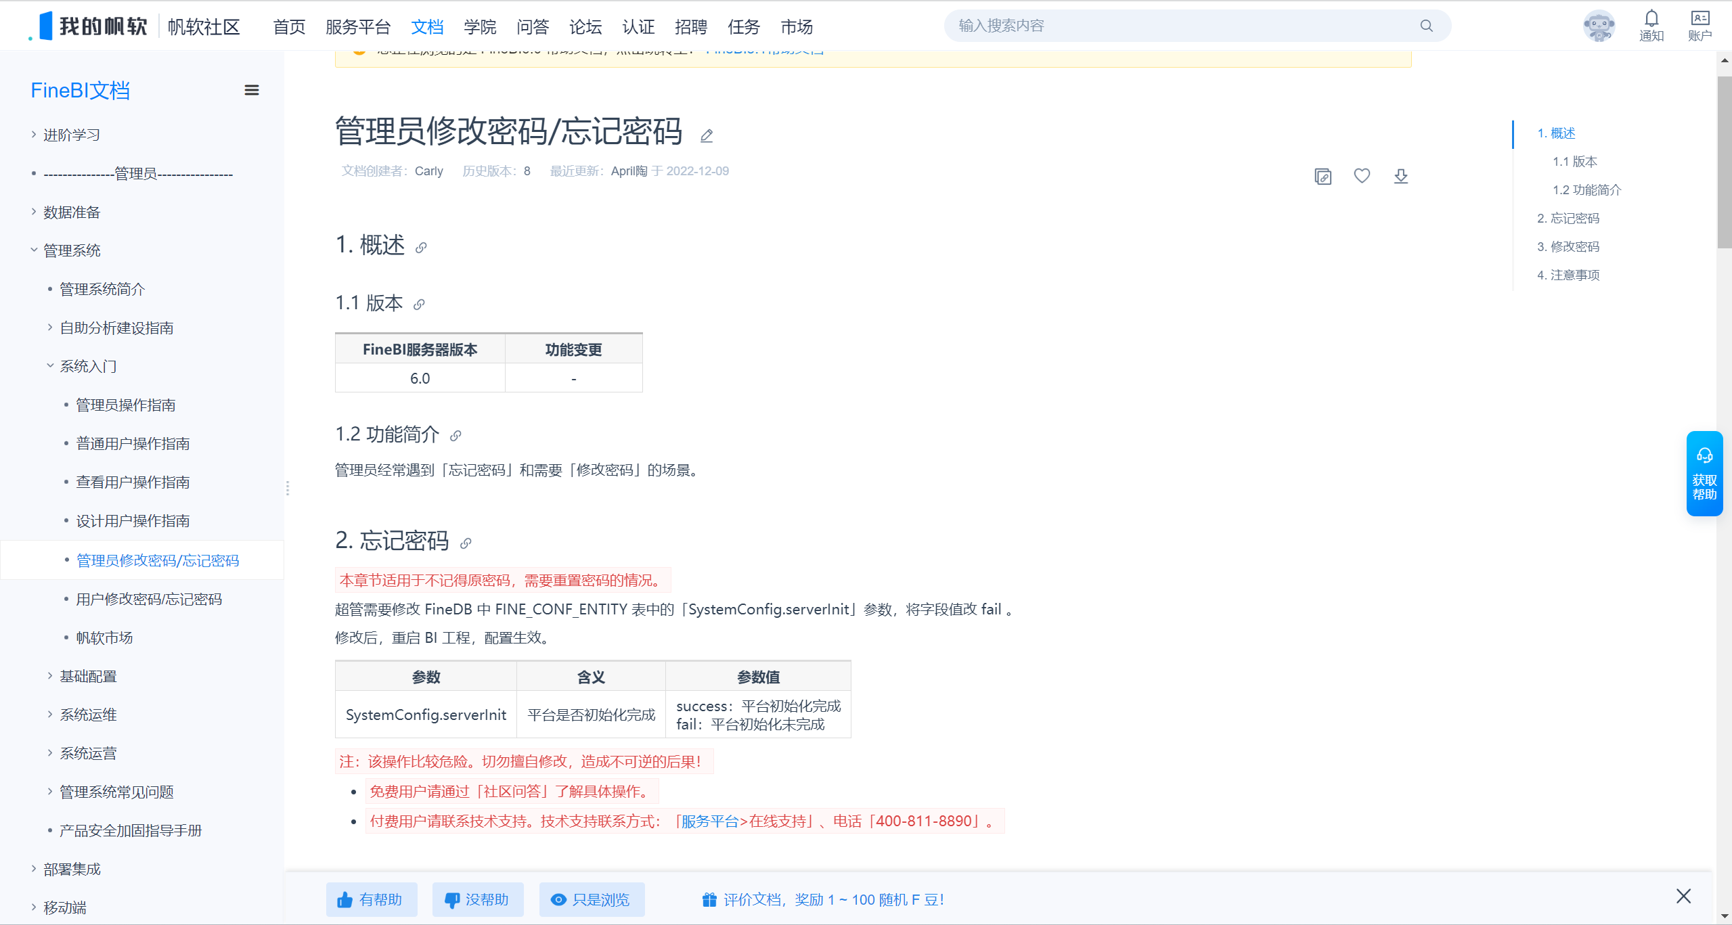Screen dimensions: 1732x925
Task: Open the 获取帮助 headset widget
Action: tap(1704, 473)
